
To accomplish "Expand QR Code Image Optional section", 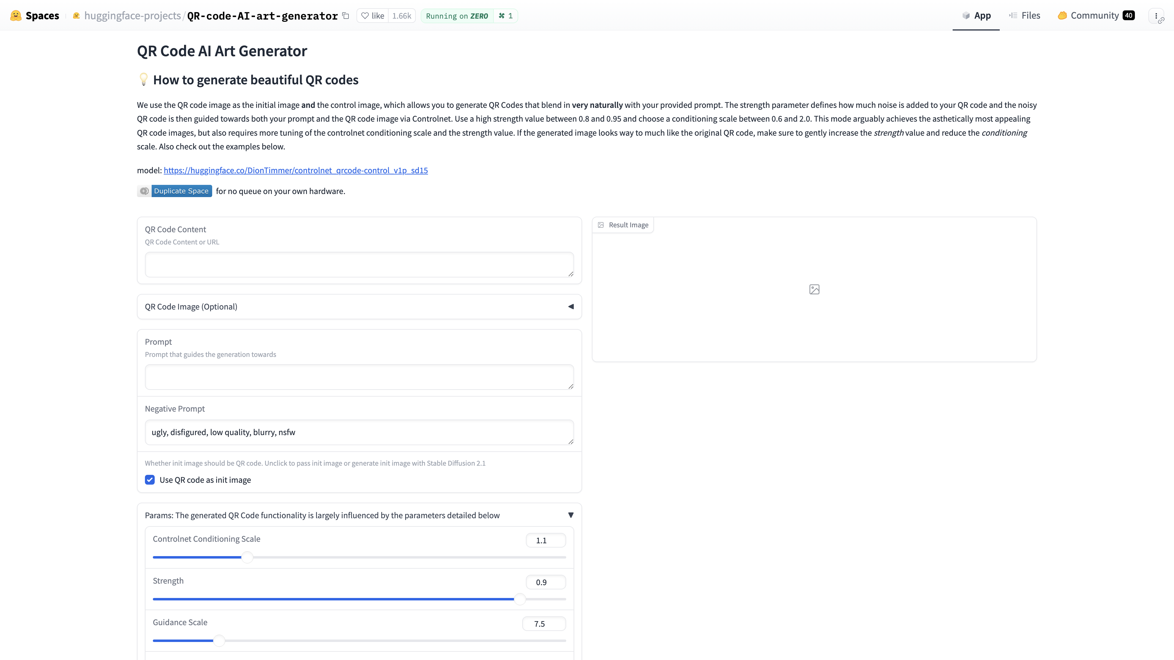I will tap(571, 306).
